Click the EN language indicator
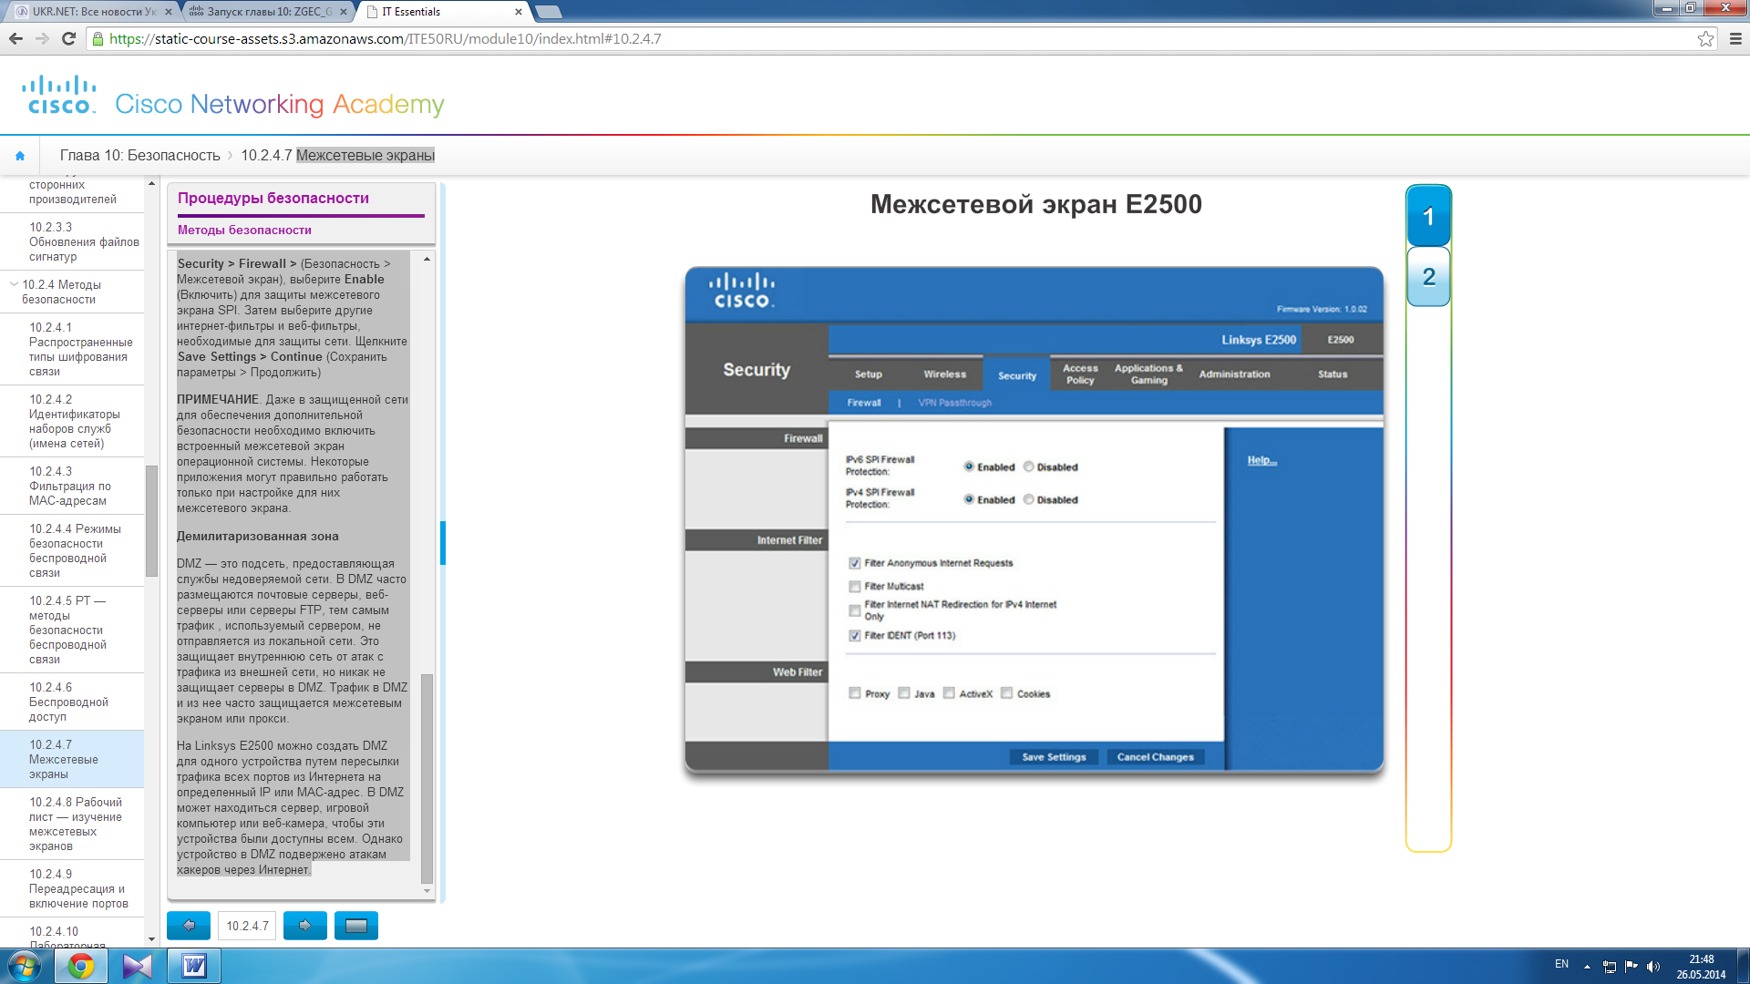Image resolution: width=1750 pixels, height=984 pixels. tap(1561, 964)
